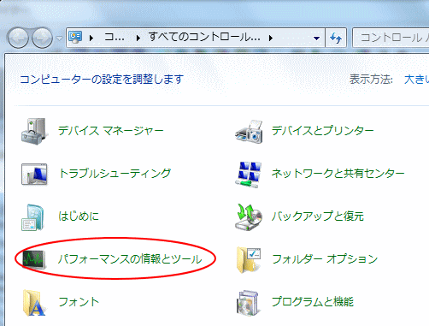Click the コンピューターの設定を調整します heading
This screenshot has width=429, height=326.
pos(102,80)
